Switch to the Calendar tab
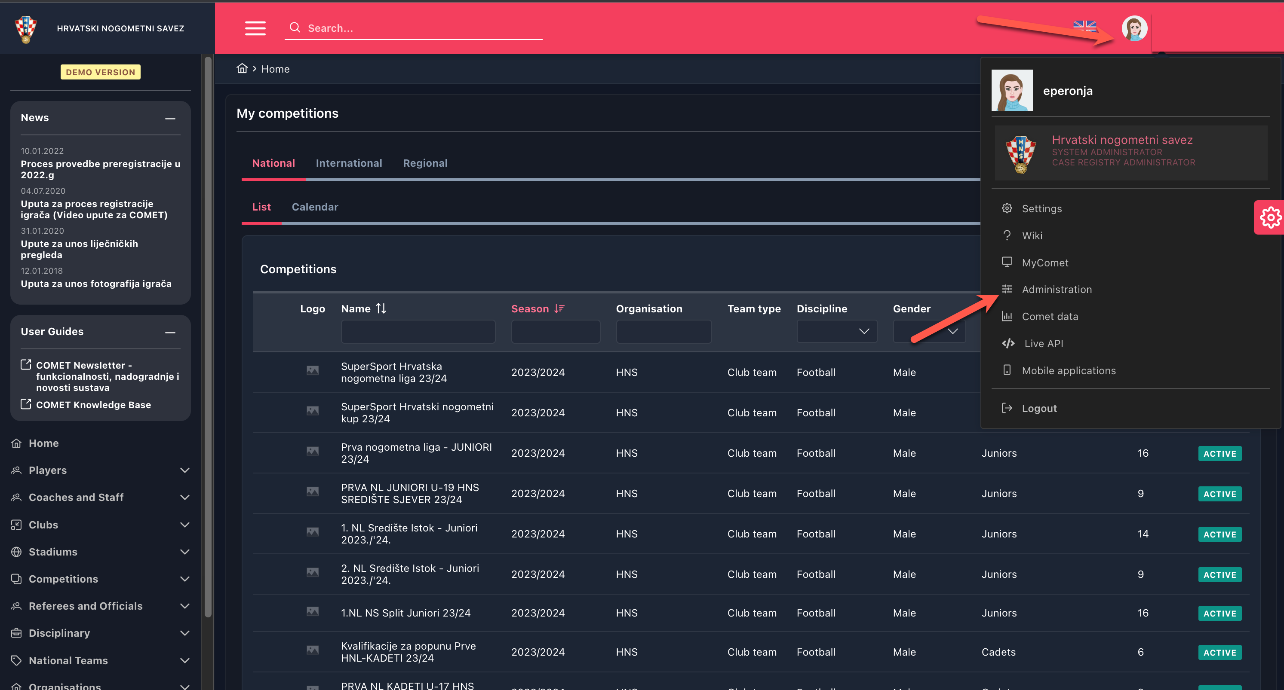Image resolution: width=1284 pixels, height=690 pixels. (314, 207)
